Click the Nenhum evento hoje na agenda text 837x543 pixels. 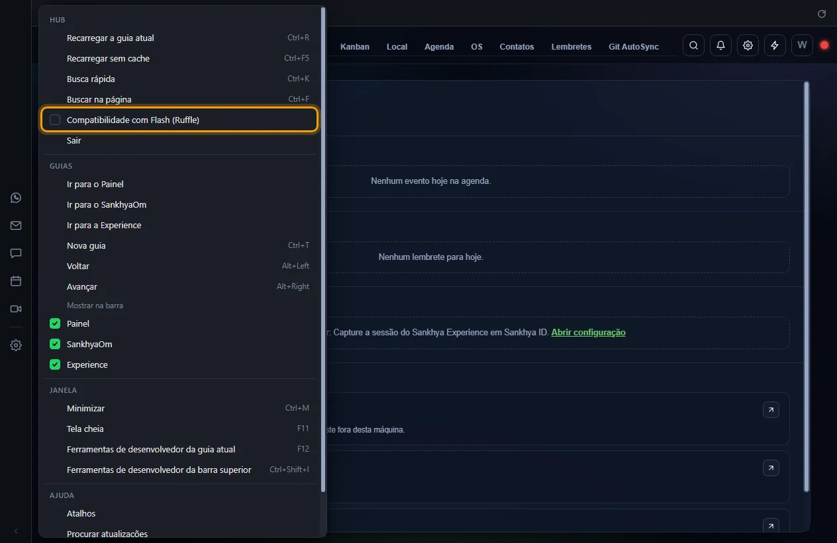[x=431, y=181]
